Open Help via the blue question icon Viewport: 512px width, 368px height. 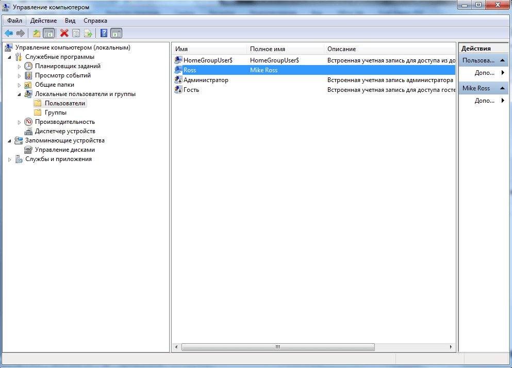(104, 34)
